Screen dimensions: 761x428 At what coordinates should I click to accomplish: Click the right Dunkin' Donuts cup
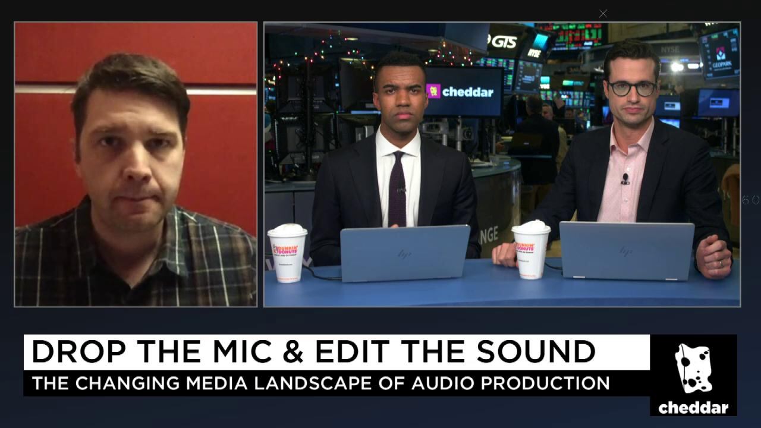(x=531, y=250)
